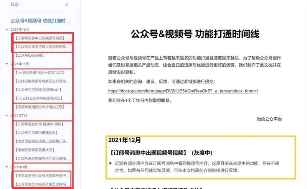This screenshot has width=307, height=189.
Task: Open 【公众号主页新增"视频号tab"】 outline entry
Action: [x=38, y=90]
